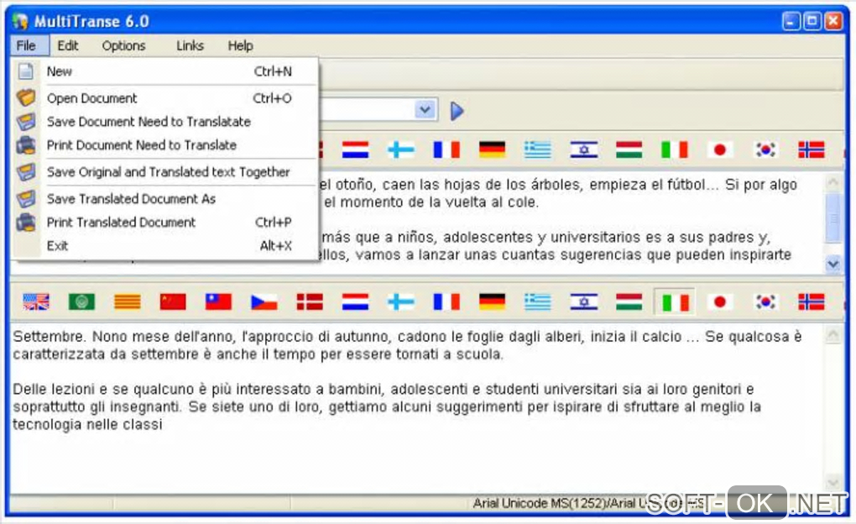The width and height of the screenshot is (856, 524).
Task: Open the Options menu
Action: pyautogui.click(x=124, y=46)
